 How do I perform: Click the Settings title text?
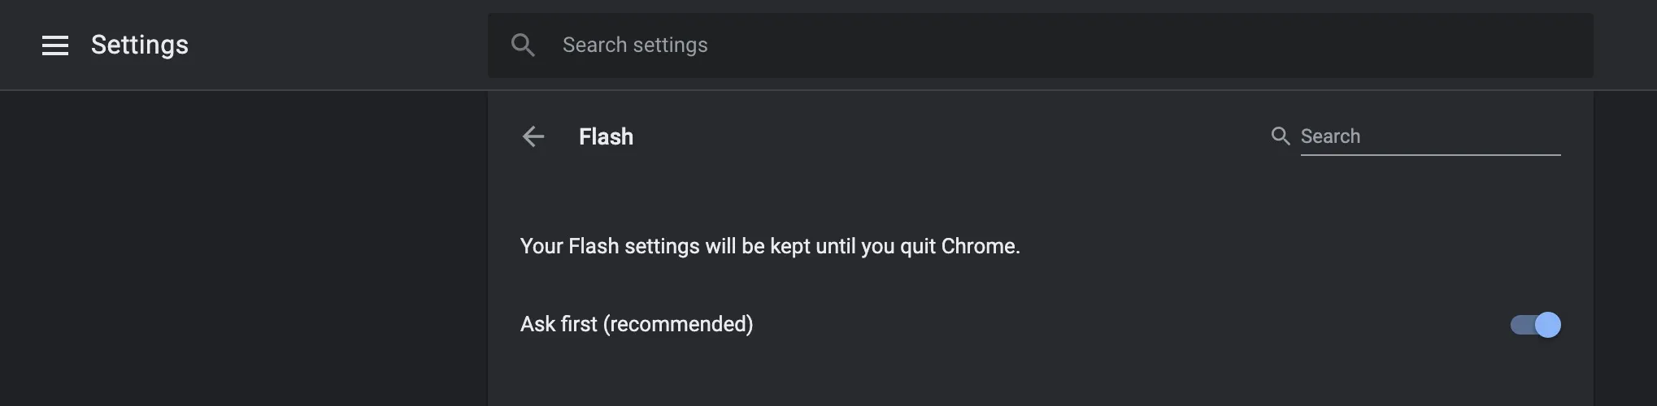tap(140, 45)
